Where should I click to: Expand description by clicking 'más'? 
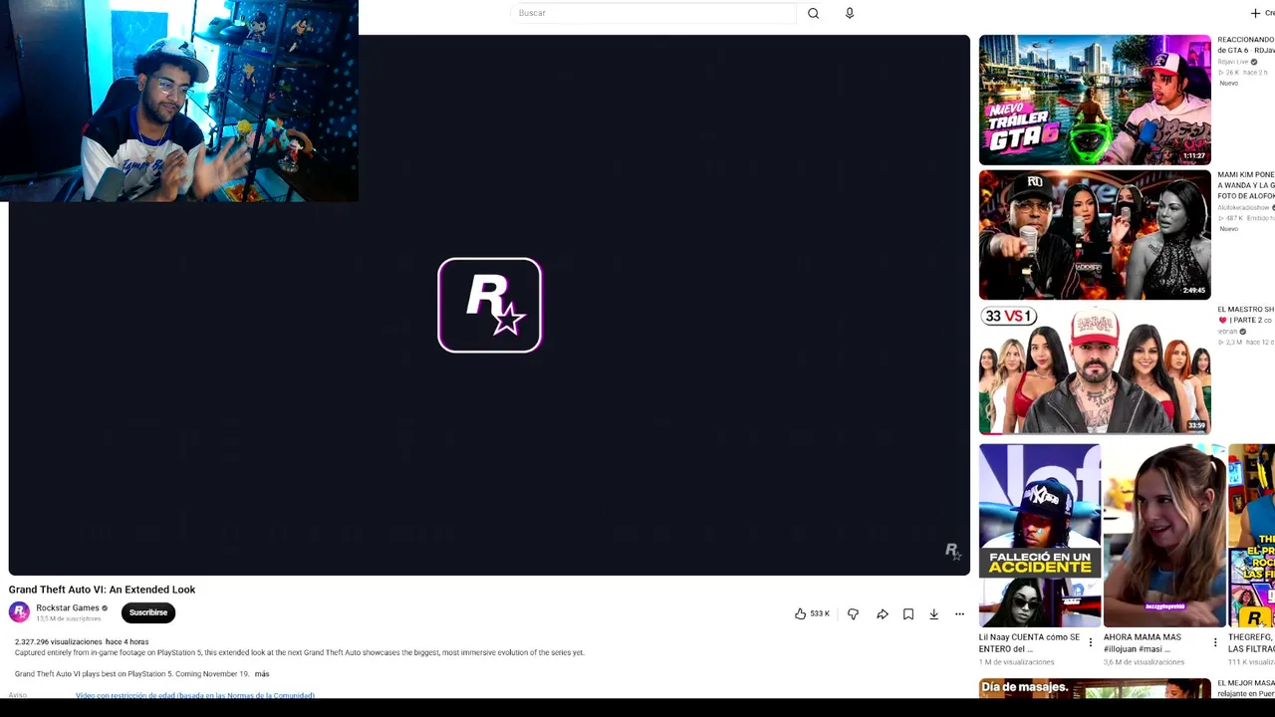coord(262,674)
